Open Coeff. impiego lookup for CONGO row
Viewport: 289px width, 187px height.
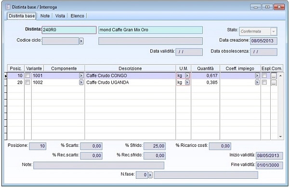coord(257,76)
